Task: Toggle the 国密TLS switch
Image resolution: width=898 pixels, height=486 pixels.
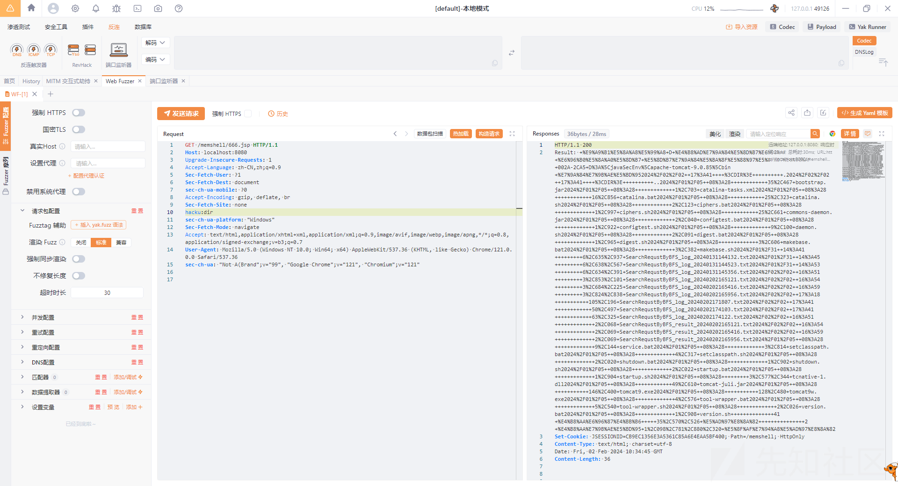Action: click(x=79, y=129)
